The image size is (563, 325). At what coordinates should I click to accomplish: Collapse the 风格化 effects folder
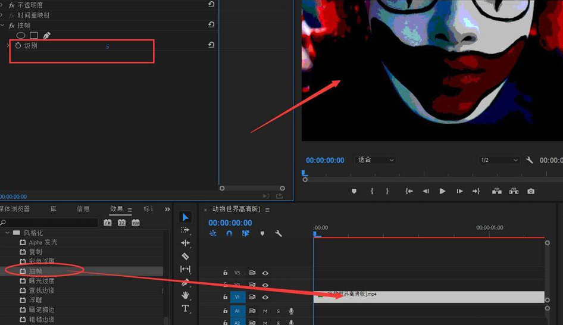[x=8, y=233]
